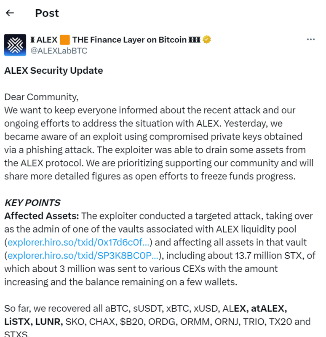
Task: Click the 'Dear Community,' greeting line
Action: 41,97
